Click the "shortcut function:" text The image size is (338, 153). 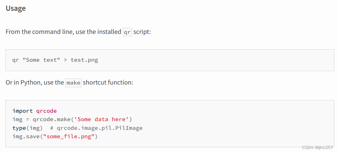[108, 83]
